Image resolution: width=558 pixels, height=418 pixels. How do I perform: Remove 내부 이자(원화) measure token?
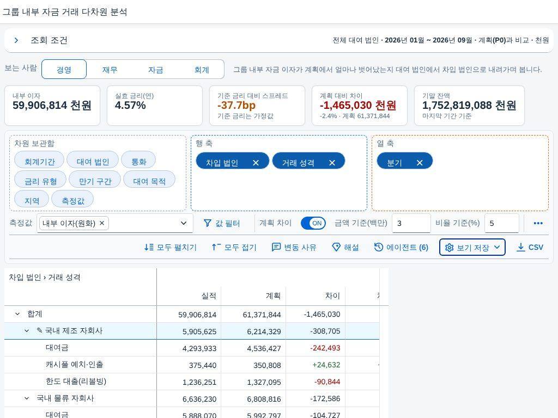(x=102, y=223)
